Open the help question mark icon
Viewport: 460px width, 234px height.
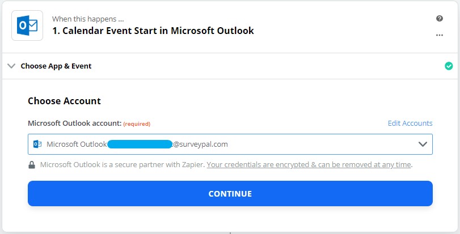[439, 19]
